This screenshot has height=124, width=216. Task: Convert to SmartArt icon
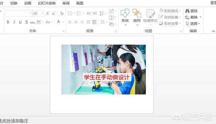pyautogui.click(x=112, y=24)
